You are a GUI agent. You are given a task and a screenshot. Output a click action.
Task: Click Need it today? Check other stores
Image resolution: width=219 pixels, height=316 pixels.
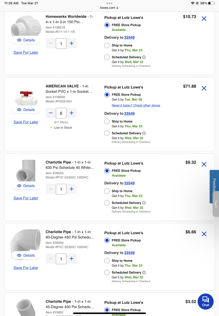pos(136,105)
